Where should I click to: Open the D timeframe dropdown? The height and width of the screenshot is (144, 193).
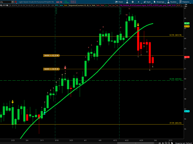[x=139, y=2]
